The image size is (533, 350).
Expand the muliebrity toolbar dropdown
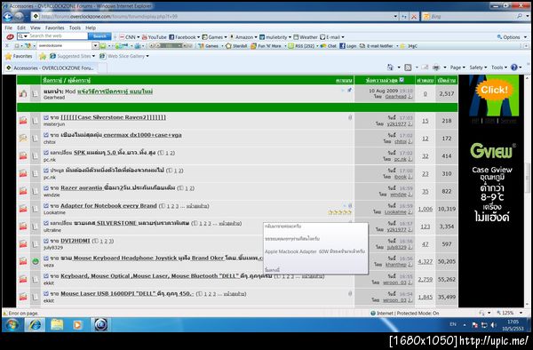[290, 37]
